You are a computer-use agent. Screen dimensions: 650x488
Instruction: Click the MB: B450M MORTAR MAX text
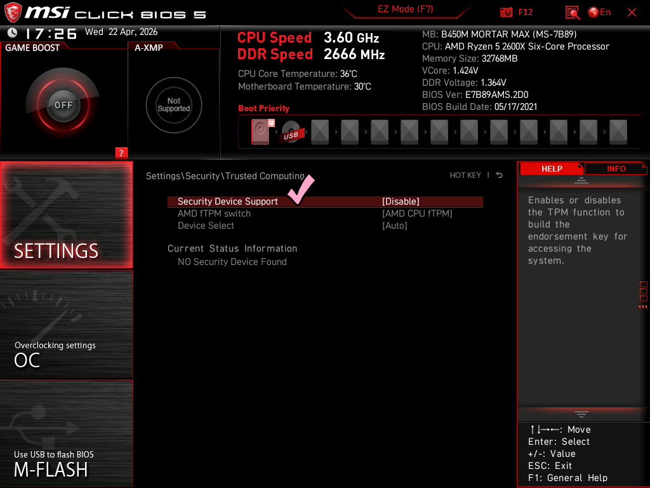(499, 34)
